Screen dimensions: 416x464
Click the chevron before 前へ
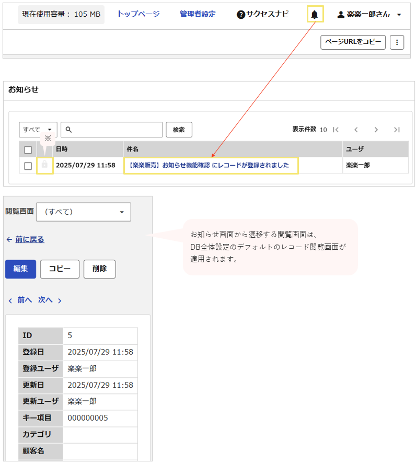pos(10,300)
